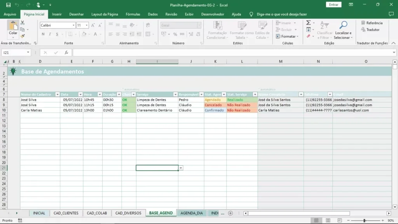Click the formula bar input field
Screen dimensions: 398x224
pos(233,52)
